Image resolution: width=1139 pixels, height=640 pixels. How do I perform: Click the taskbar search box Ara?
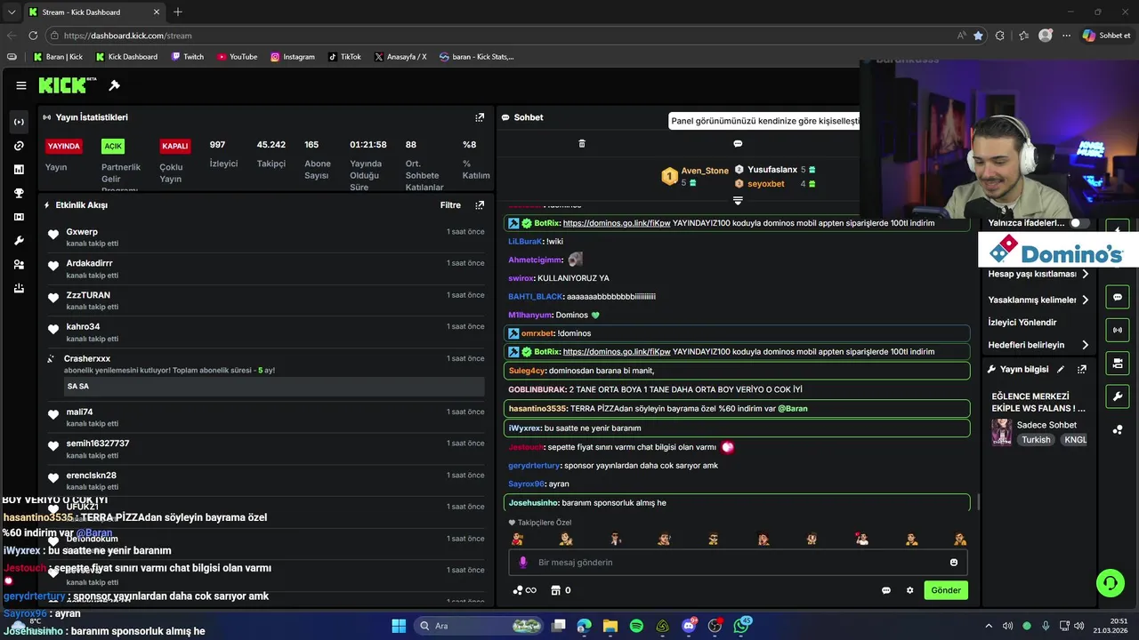481,626
